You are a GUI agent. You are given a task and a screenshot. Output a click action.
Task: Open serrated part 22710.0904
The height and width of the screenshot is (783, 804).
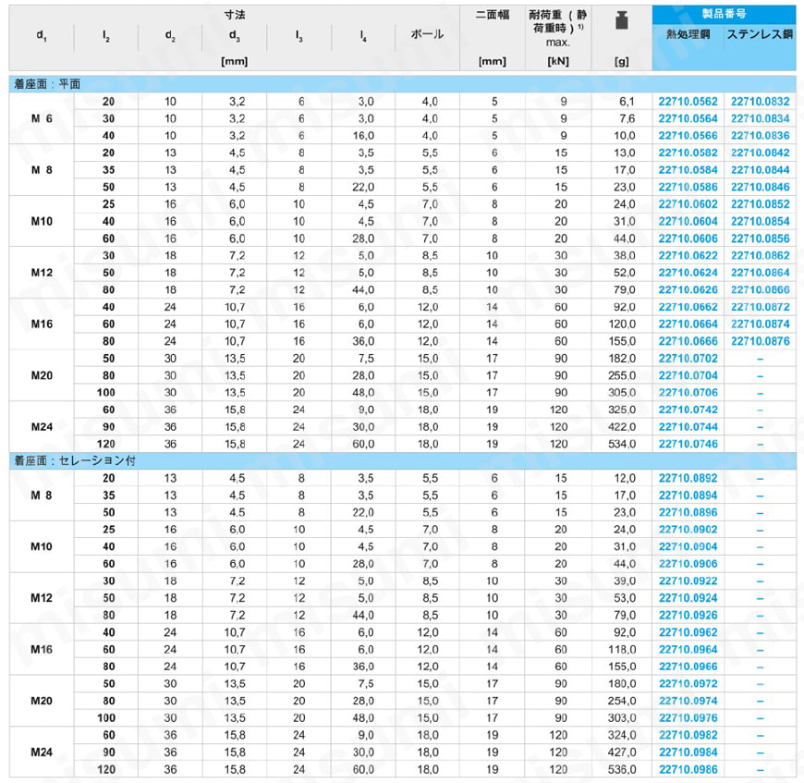tap(688, 546)
